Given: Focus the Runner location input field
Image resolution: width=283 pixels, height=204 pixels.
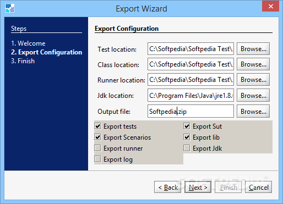Looking at the screenshot, I should (x=191, y=80).
